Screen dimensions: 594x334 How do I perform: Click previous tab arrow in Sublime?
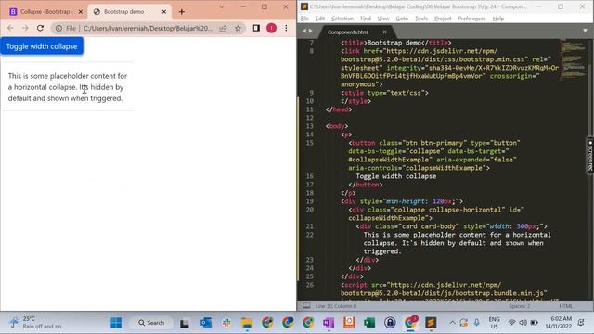click(x=304, y=31)
